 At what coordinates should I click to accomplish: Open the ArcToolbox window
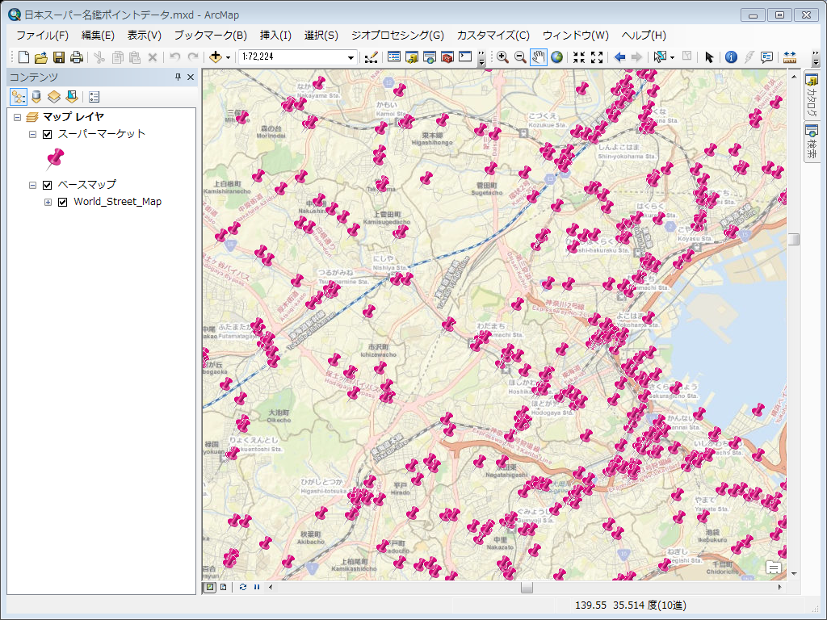[447, 57]
